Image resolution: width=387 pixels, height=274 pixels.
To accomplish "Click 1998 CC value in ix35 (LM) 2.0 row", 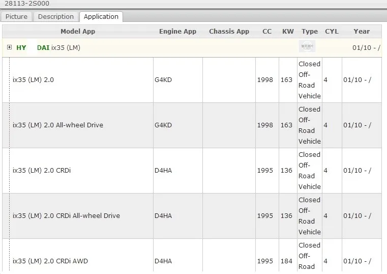I will point(265,80).
